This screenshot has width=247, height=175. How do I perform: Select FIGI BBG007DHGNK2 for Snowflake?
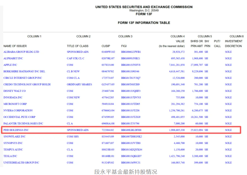tap(132, 136)
